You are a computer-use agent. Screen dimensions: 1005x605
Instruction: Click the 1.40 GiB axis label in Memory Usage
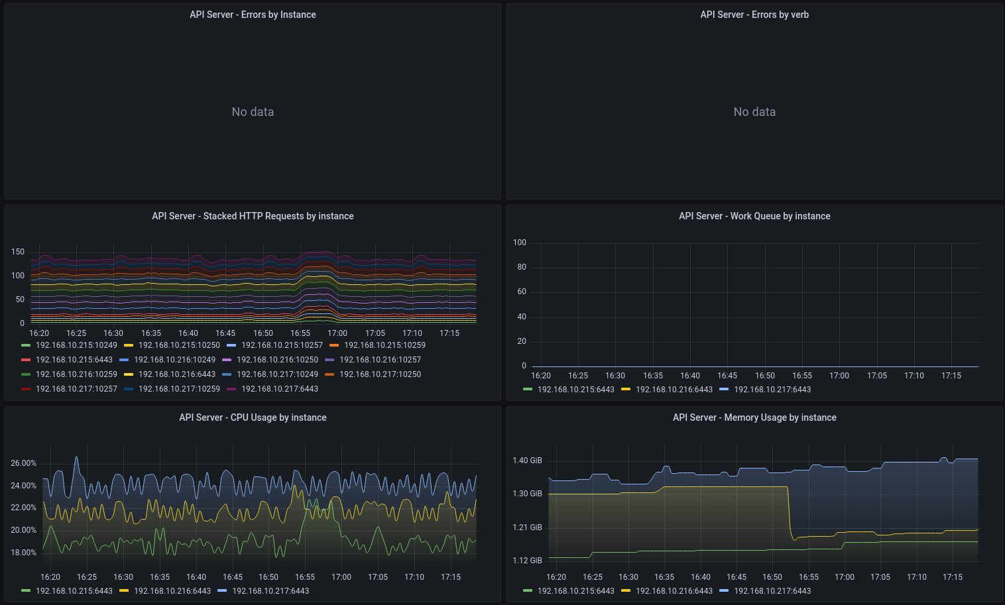click(x=527, y=461)
